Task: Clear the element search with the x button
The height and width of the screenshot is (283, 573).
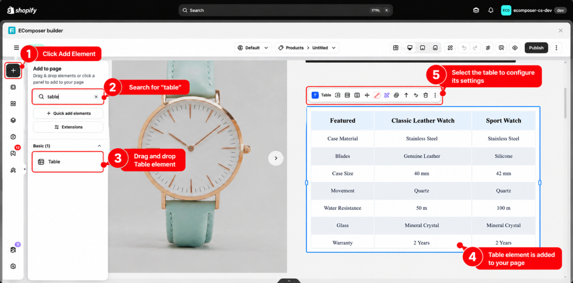Action: (96, 97)
